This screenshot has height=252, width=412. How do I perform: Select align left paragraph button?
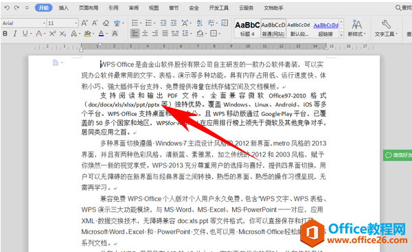point(135,34)
